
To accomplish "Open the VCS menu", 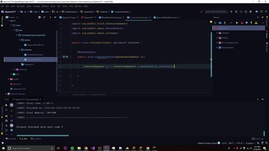I will (x=71, y=6).
